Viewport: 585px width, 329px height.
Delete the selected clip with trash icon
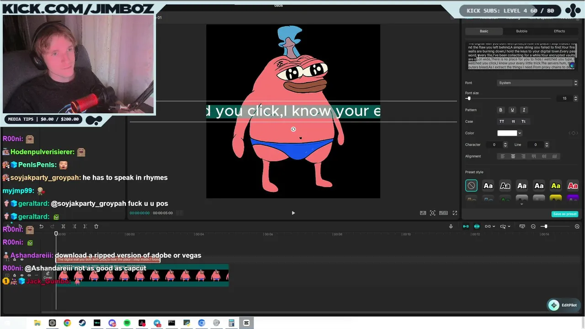pyautogui.click(x=96, y=226)
